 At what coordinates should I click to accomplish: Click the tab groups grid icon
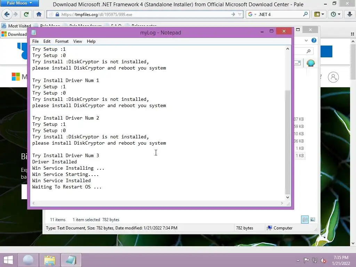point(353,34)
